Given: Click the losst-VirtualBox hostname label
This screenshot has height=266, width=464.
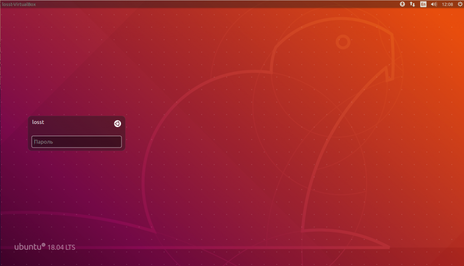Looking at the screenshot, I should (19, 4).
